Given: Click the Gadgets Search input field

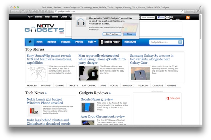Looking at the screenshot, I should (163, 42).
